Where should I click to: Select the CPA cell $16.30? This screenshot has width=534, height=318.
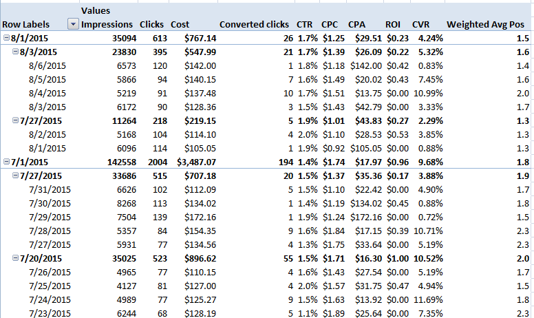pyautogui.click(x=368, y=258)
